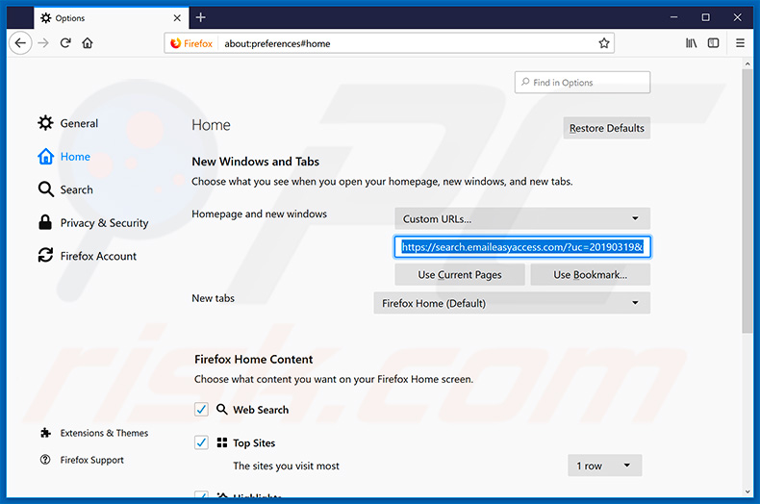Open the Home preferences category
Image resolution: width=760 pixels, height=504 pixels.
click(64, 157)
